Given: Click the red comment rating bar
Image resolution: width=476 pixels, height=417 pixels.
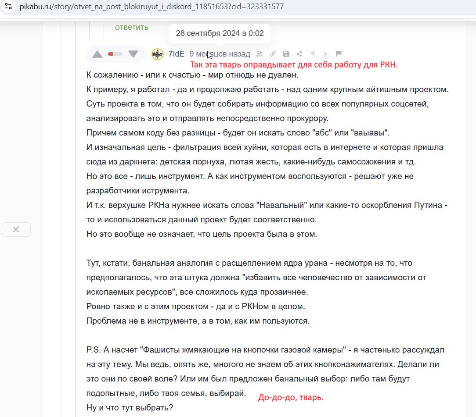Looking at the screenshot, I should (115, 54).
